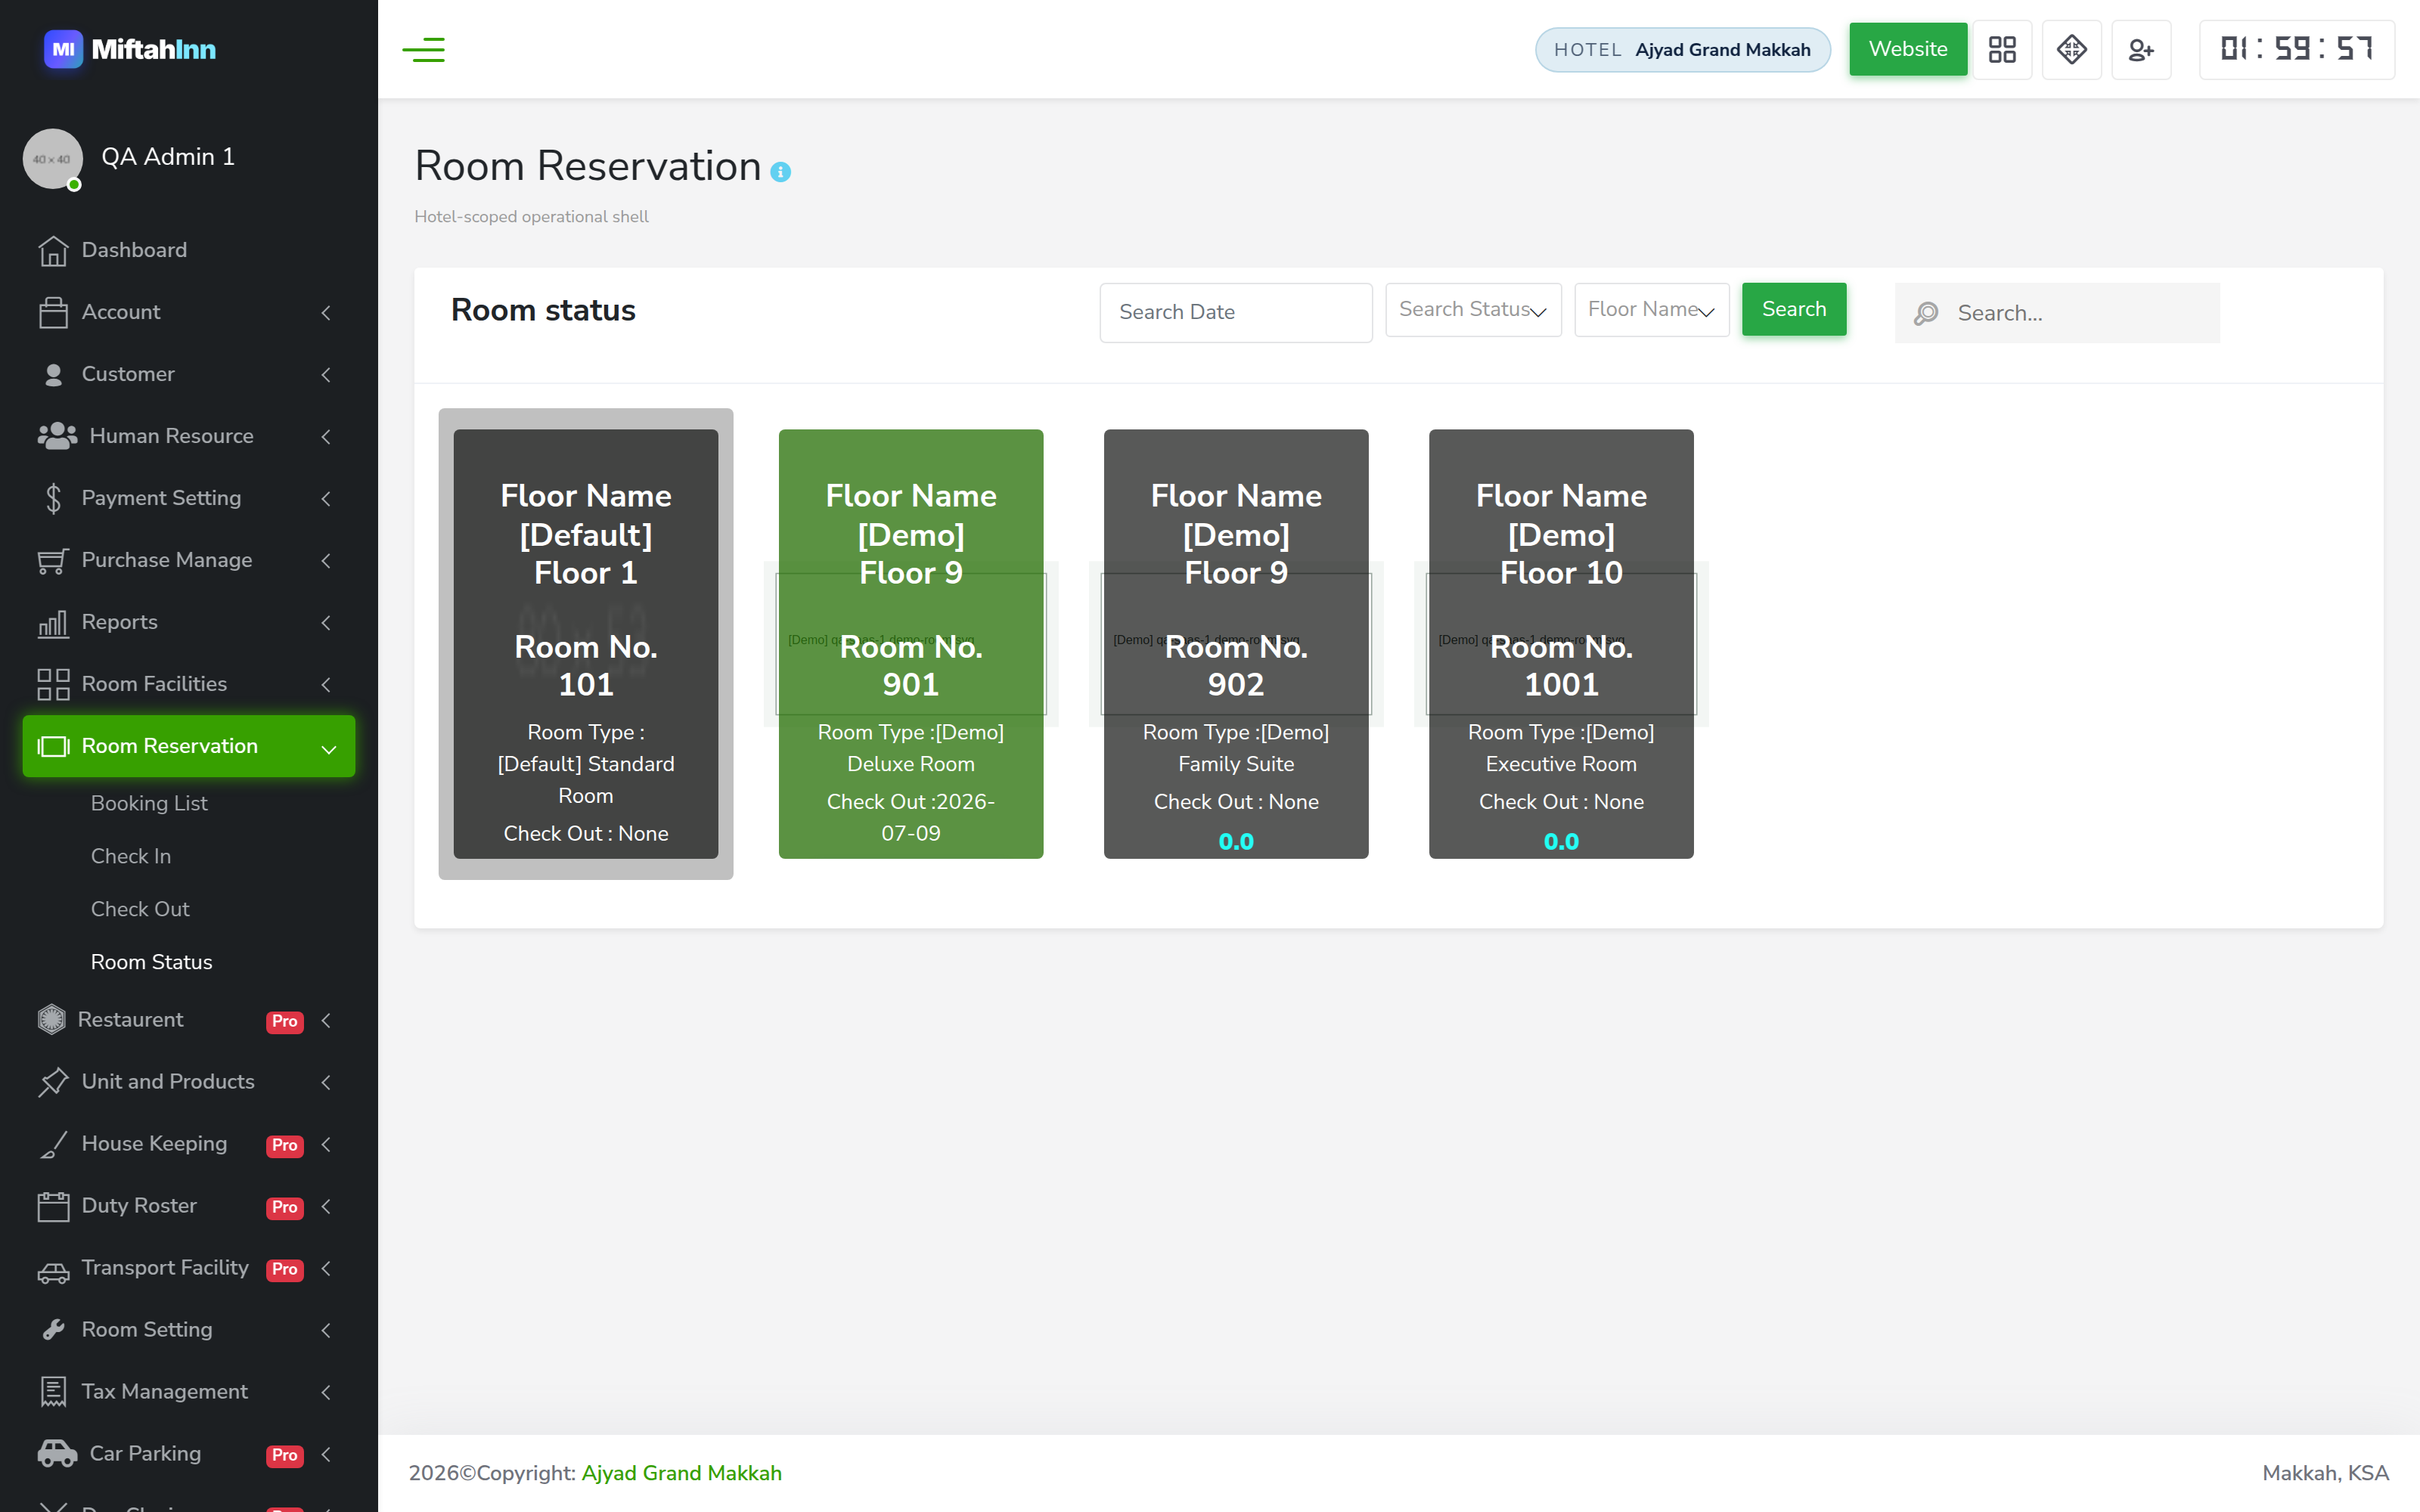Screen dimensions: 2420x1512
Task: Click the Customer person icon
Action: (53, 374)
